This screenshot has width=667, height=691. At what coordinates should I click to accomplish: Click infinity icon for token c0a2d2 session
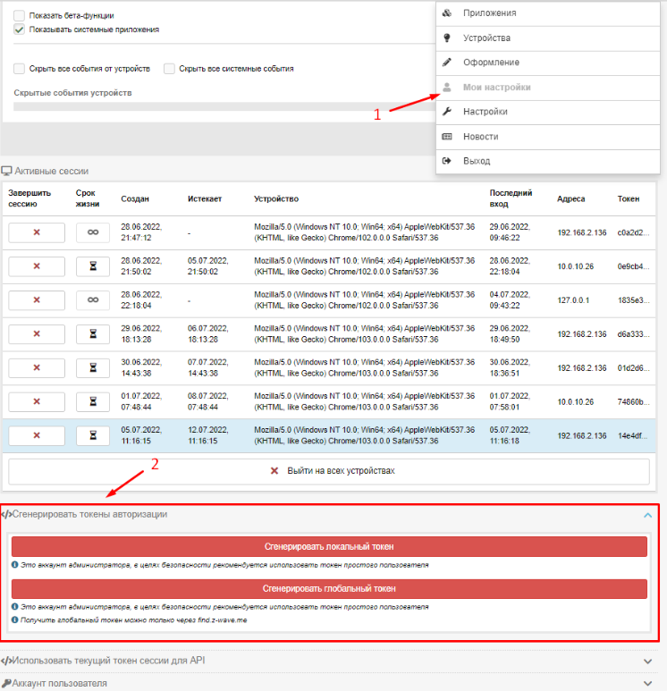pos(93,232)
